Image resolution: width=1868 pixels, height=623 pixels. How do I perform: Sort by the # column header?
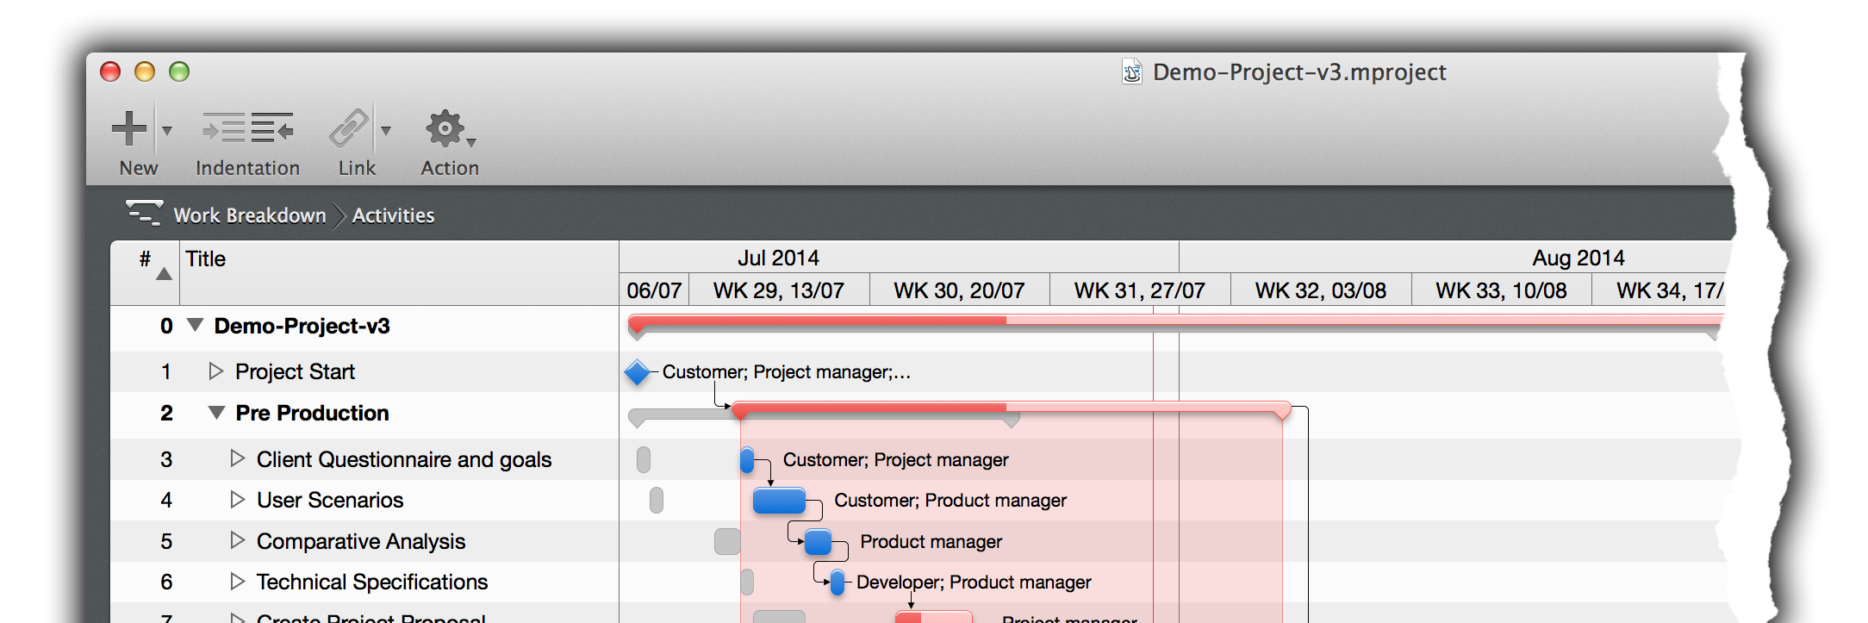coord(146,271)
